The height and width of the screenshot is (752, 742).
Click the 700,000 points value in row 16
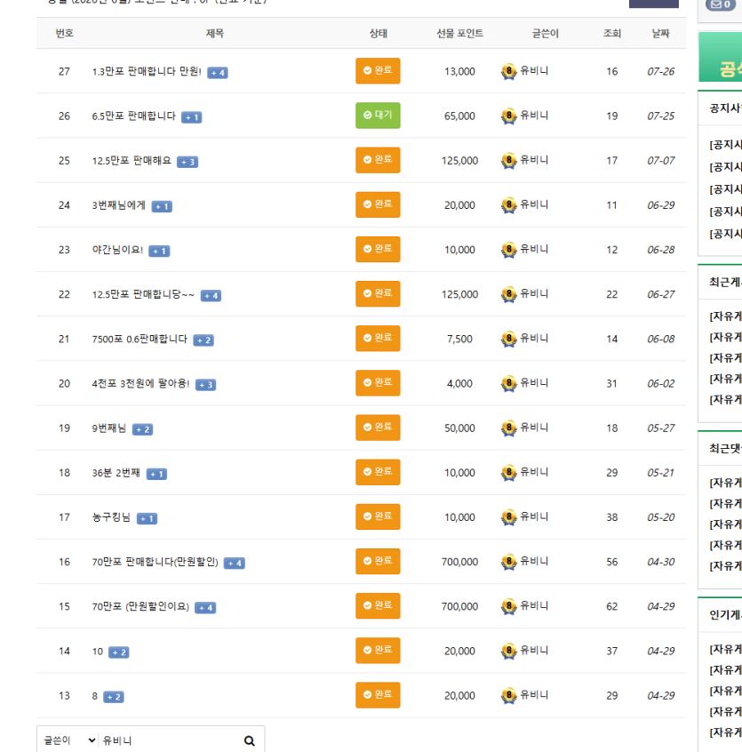(x=459, y=562)
